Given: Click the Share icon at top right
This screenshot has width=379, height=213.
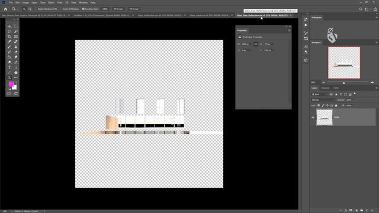Looking at the screenshot, I should (375, 9).
